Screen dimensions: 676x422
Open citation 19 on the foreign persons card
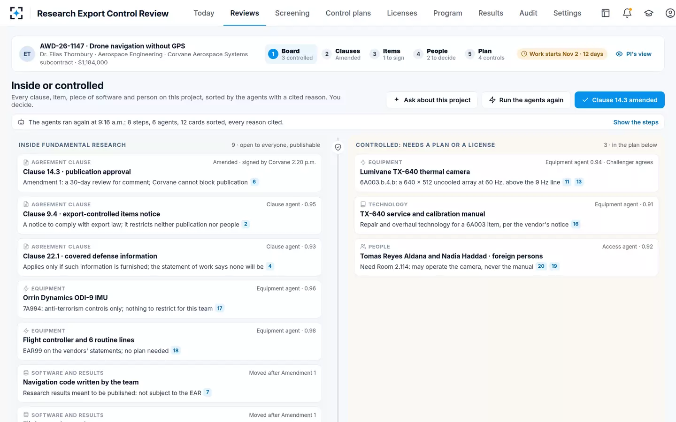point(554,266)
